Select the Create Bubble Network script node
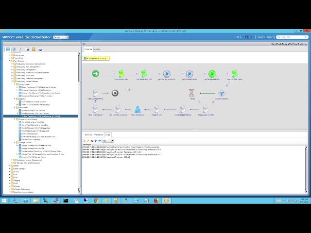This screenshot has height=233, width=311. click(x=183, y=109)
